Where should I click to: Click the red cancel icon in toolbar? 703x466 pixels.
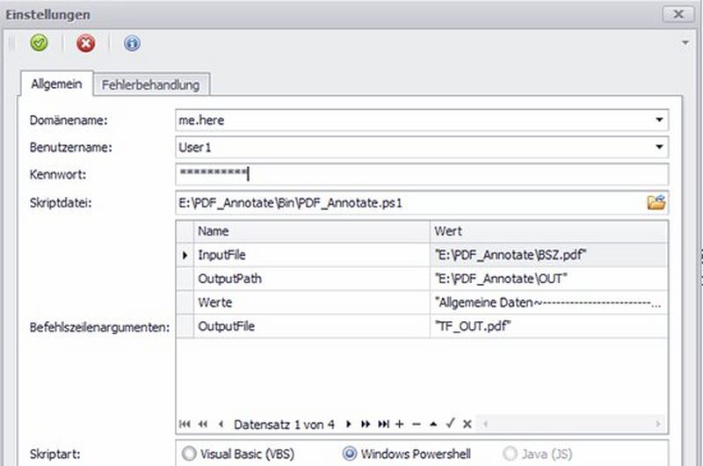[85, 43]
